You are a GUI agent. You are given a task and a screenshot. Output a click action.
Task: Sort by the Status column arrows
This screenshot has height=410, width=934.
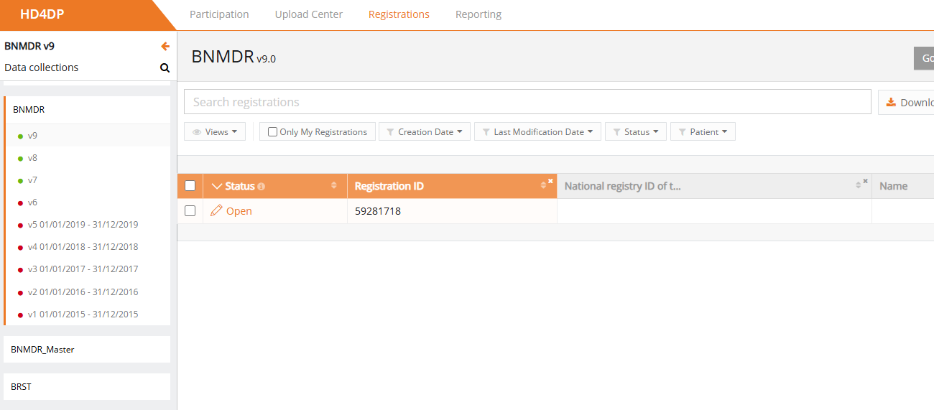coord(333,186)
